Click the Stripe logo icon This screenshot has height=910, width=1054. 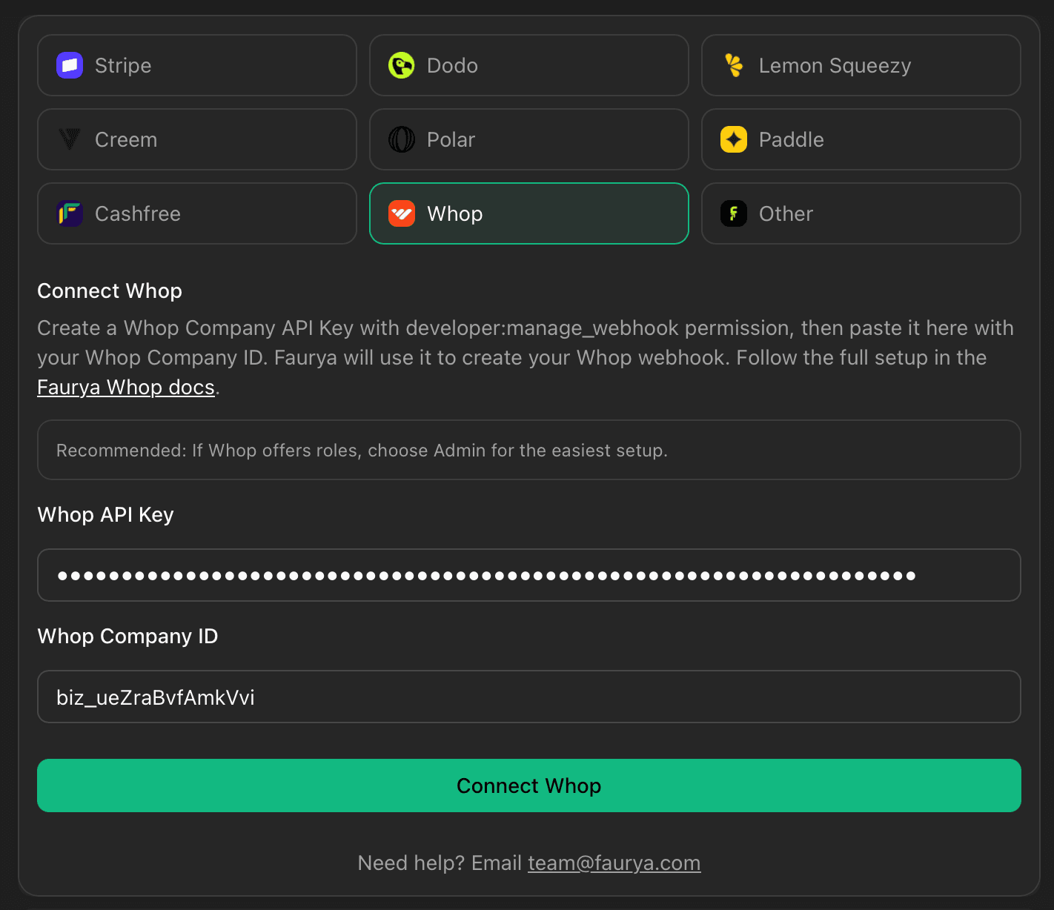[70, 65]
